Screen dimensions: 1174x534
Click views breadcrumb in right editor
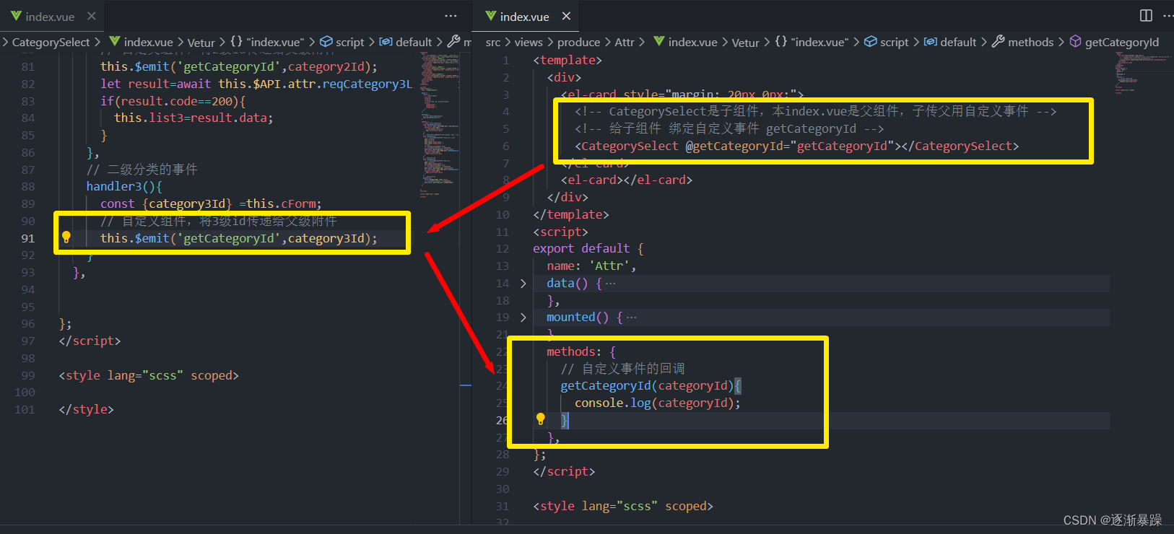529,42
